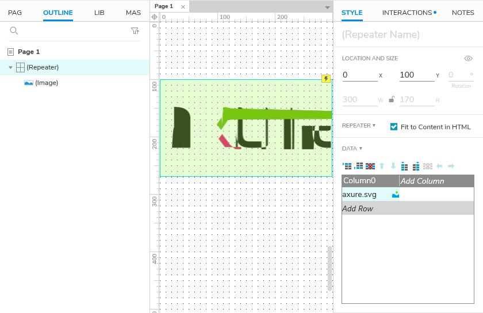483x313 pixels.
Task: Delete the selected row in the repeater data
Action: (370, 166)
